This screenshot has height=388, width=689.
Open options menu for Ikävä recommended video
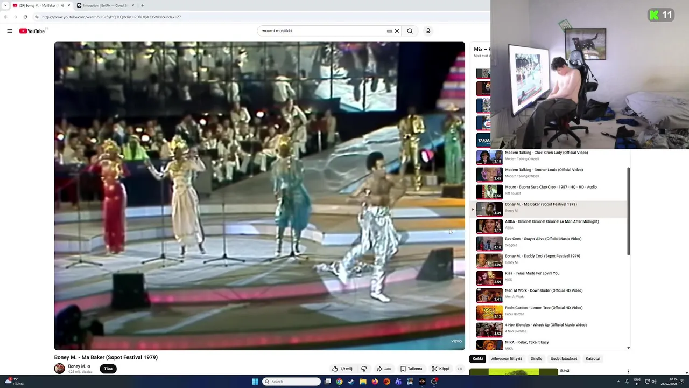coord(628,371)
